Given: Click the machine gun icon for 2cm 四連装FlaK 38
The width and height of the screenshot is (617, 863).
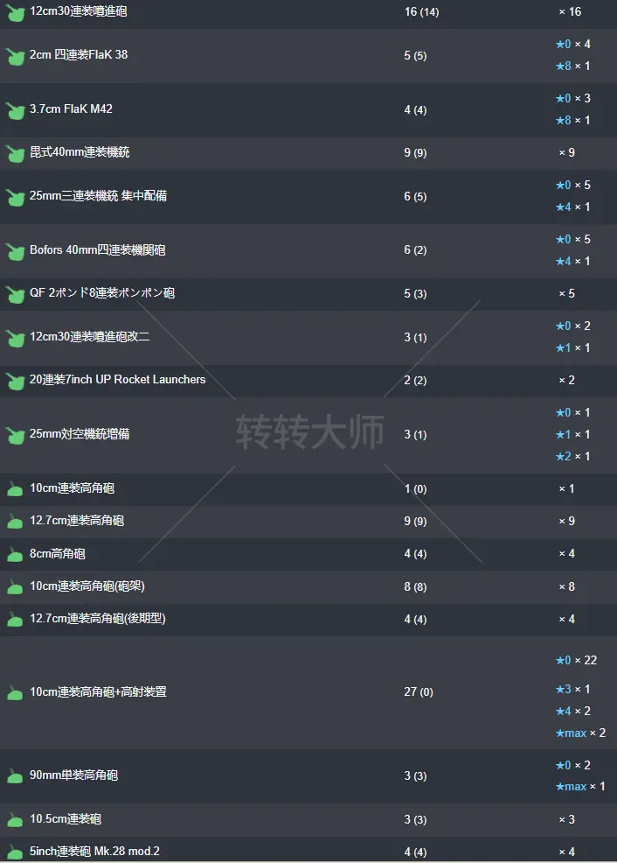Looking at the screenshot, I should click(15, 56).
